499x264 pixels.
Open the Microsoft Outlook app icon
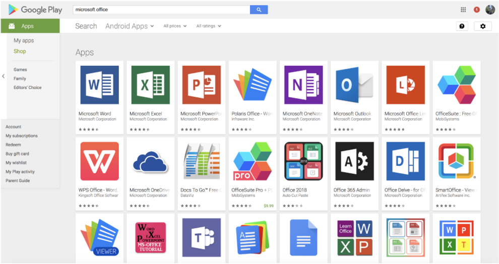(354, 84)
